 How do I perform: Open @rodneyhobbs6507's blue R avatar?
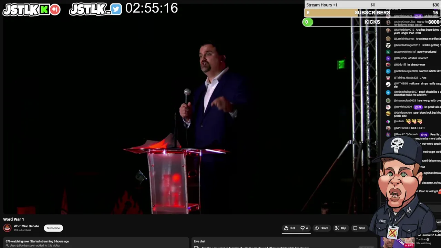[388, 92]
